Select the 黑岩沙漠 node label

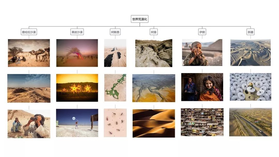coord(77,32)
